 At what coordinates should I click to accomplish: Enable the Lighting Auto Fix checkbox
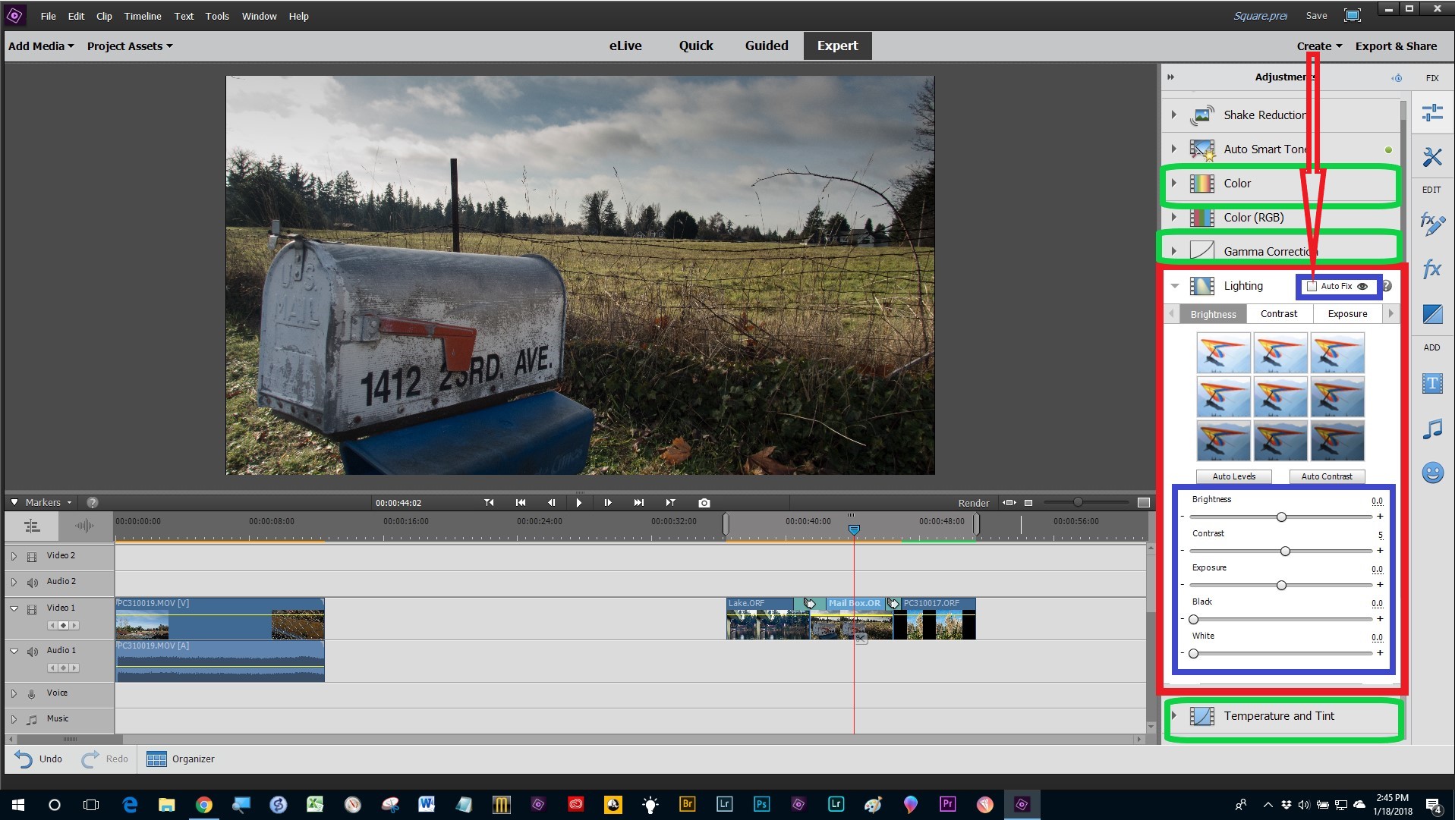pos(1312,286)
